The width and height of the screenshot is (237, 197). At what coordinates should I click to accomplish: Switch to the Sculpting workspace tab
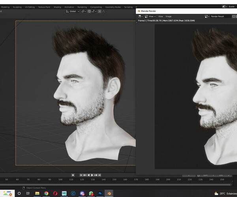pyautogui.click(x=17, y=7)
